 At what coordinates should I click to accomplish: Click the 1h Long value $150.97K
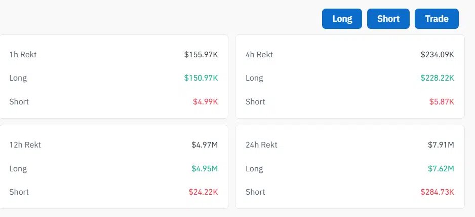(201, 78)
